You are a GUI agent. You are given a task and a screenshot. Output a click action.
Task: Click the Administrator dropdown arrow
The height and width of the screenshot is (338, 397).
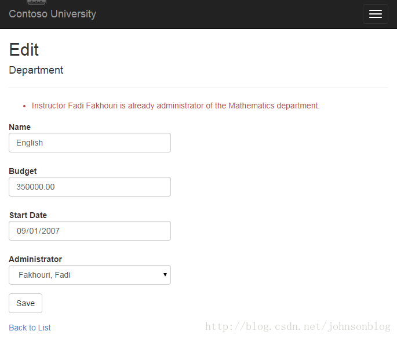[x=165, y=275]
